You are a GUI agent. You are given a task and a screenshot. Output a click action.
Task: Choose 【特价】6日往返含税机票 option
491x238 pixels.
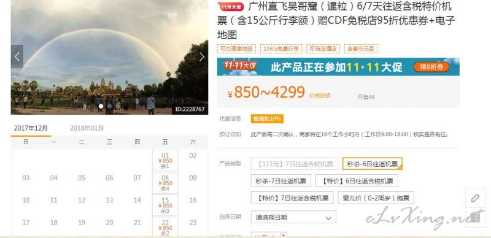(x=357, y=181)
